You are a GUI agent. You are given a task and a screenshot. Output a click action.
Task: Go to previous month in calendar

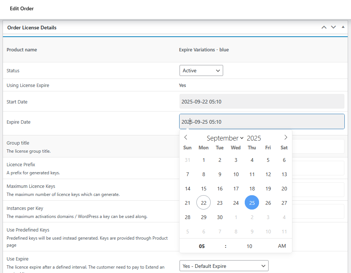[x=186, y=138]
